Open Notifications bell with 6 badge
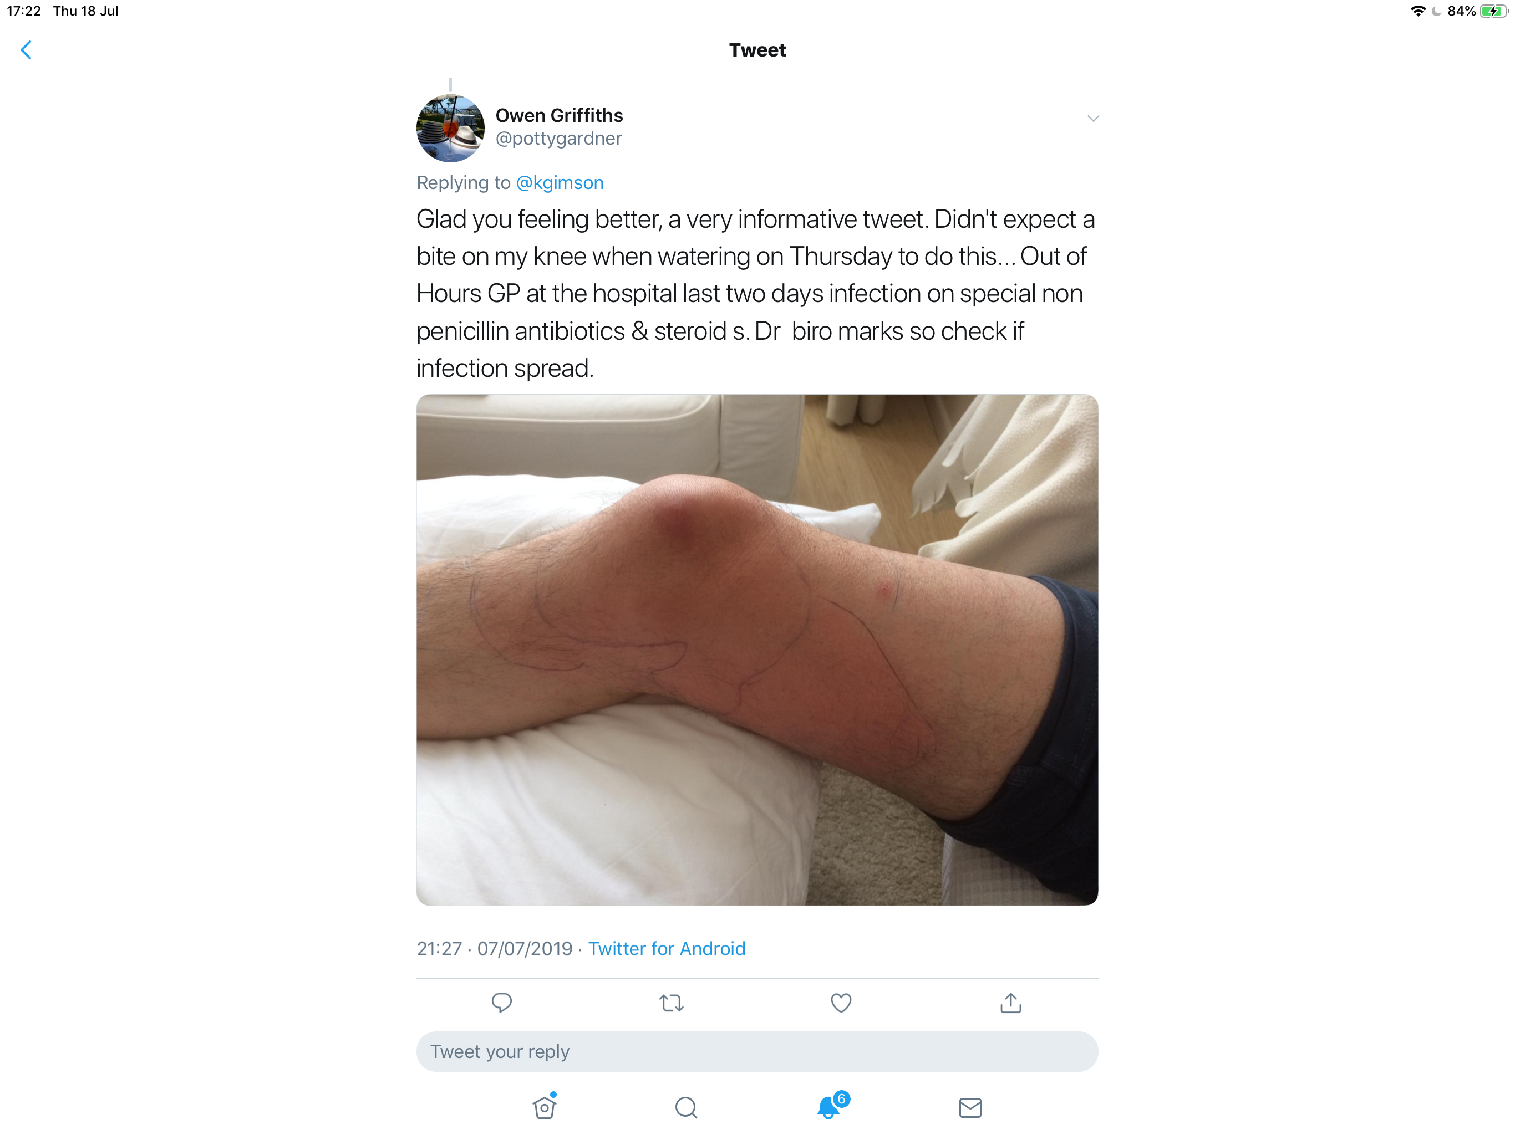The height and width of the screenshot is (1135, 1515). [x=831, y=1105]
